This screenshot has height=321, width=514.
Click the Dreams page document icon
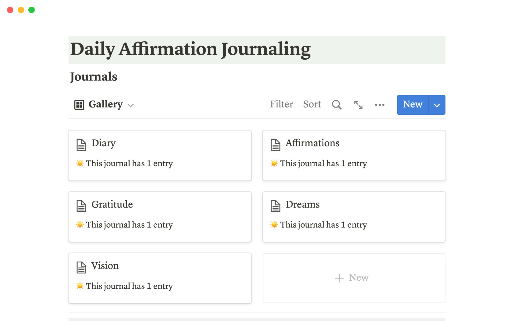tap(275, 206)
